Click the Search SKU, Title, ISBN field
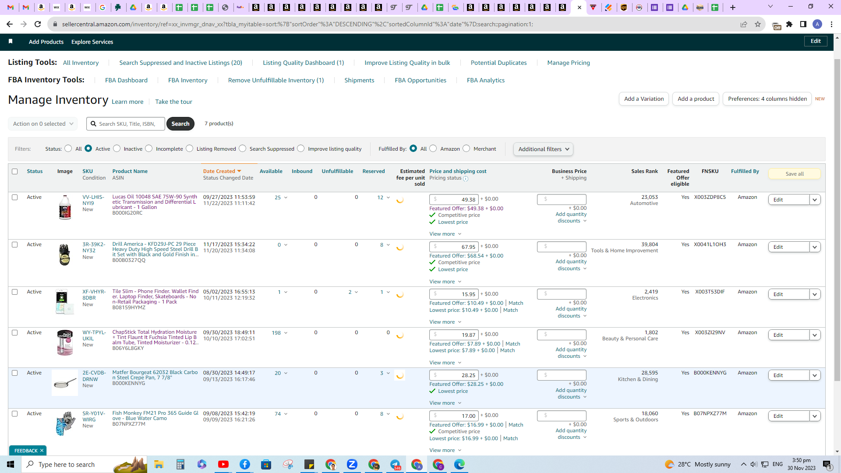The height and width of the screenshot is (473, 841). pyautogui.click(x=126, y=124)
